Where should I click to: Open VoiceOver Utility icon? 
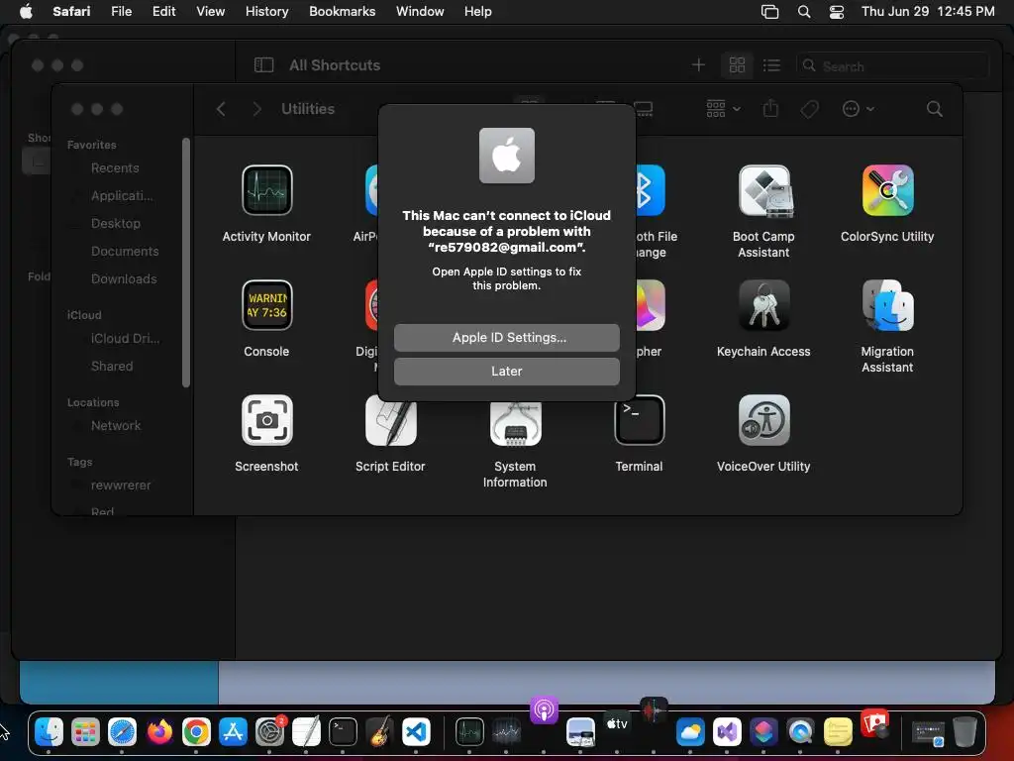(x=763, y=420)
